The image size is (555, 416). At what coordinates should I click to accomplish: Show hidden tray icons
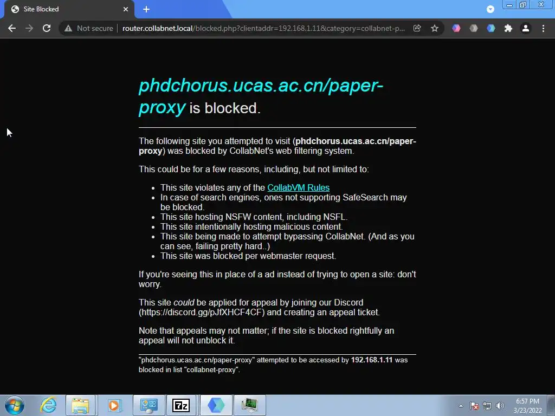click(x=461, y=406)
